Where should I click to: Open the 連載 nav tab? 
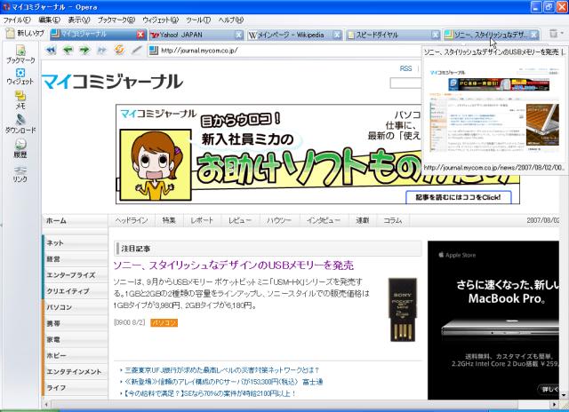click(x=362, y=220)
